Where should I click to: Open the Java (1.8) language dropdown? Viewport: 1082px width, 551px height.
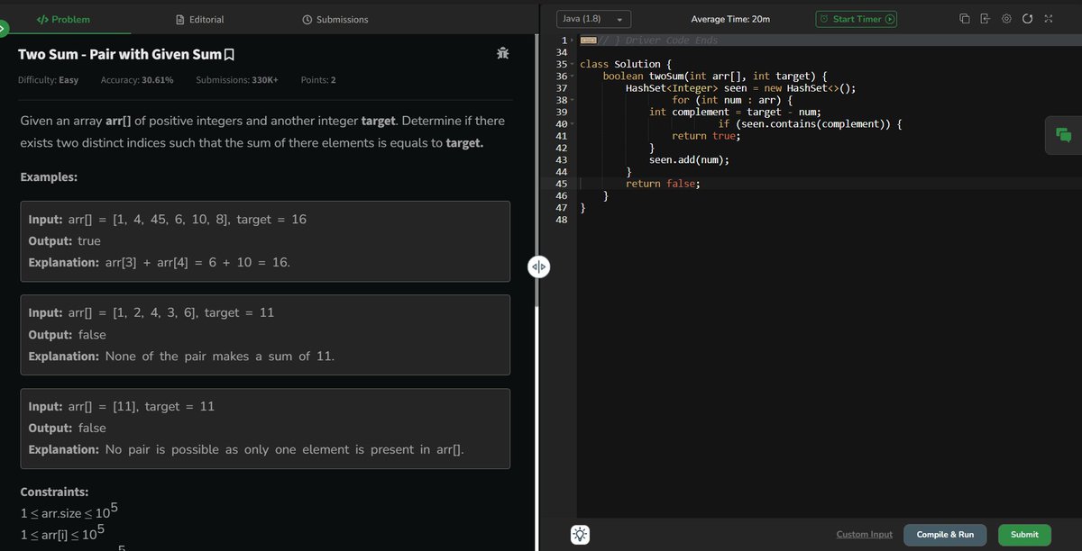point(593,19)
